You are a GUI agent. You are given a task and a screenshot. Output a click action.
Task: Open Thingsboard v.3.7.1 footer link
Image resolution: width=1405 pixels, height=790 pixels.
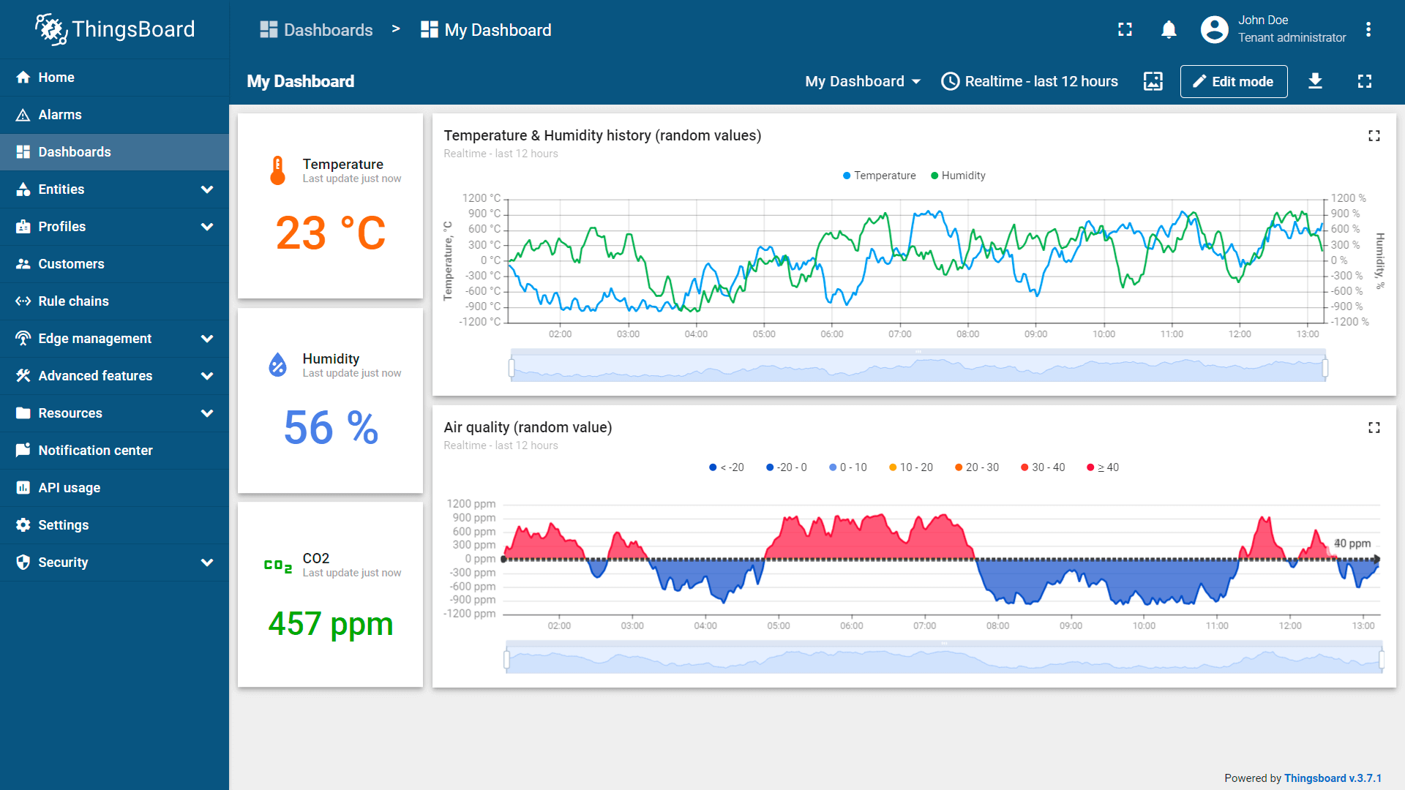point(1333,778)
